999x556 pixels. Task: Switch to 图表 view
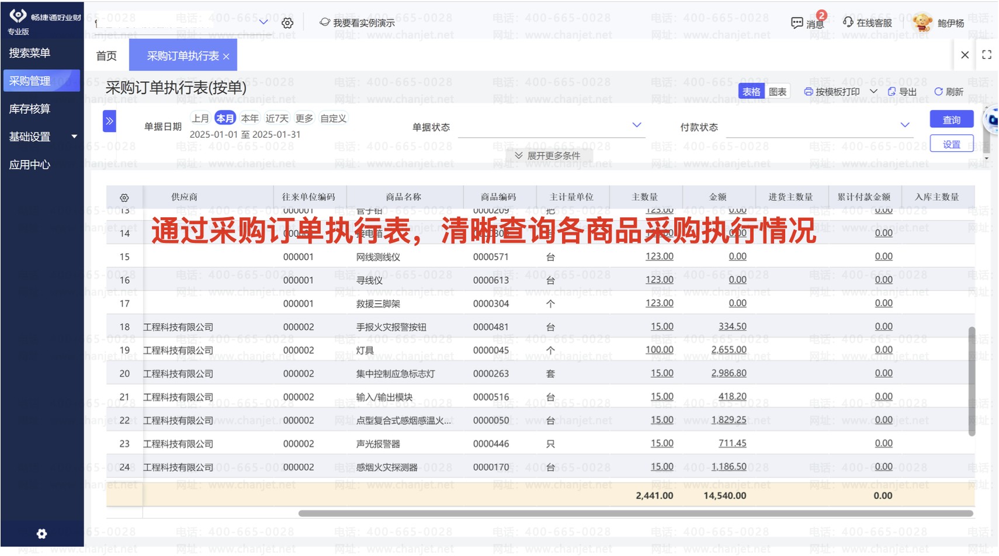coord(778,92)
